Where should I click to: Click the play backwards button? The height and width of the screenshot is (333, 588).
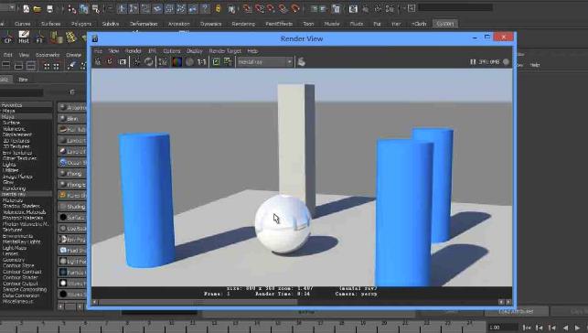tap(565, 328)
